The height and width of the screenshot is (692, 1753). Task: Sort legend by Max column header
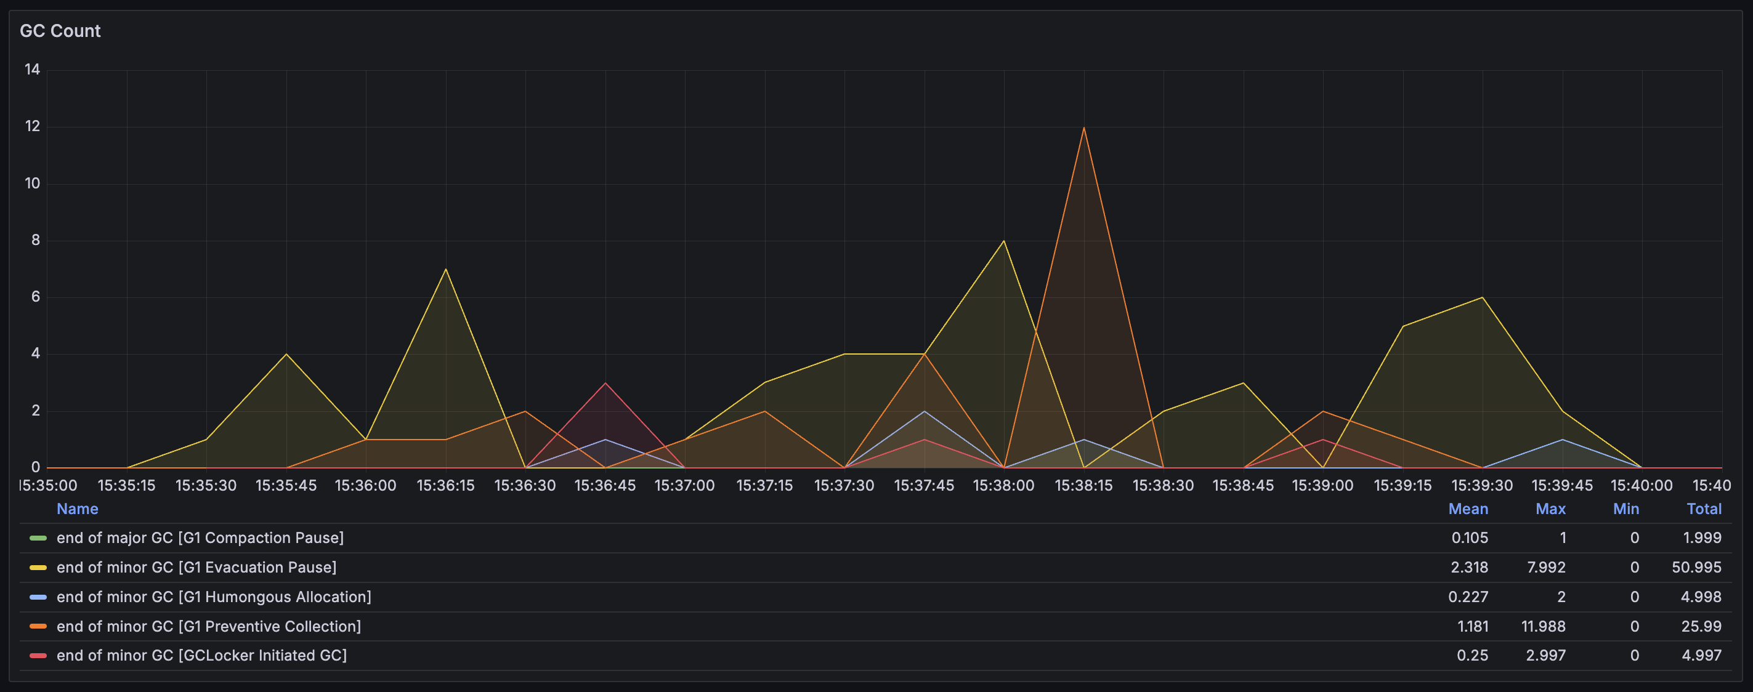tap(1550, 509)
